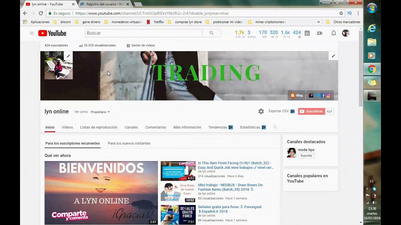The width and height of the screenshot is (401, 225).
Task: Open the Facebook link on the banner
Action: pos(323,96)
